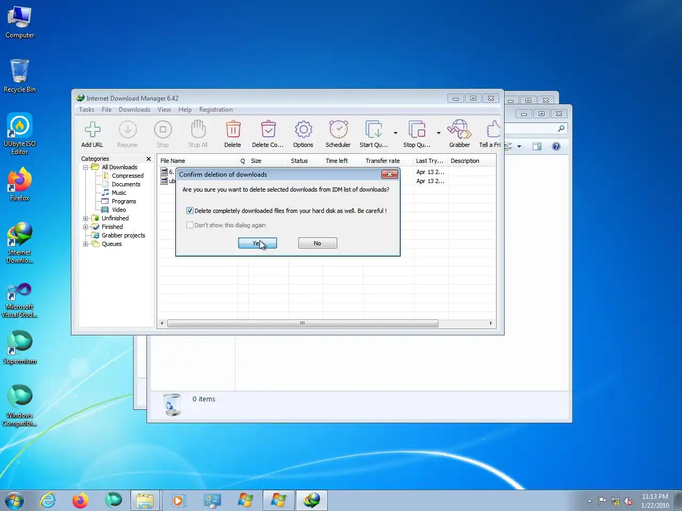Screen dimensions: 682x511
Task: Click the Resume toolbar icon
Action: coord(127,129)
